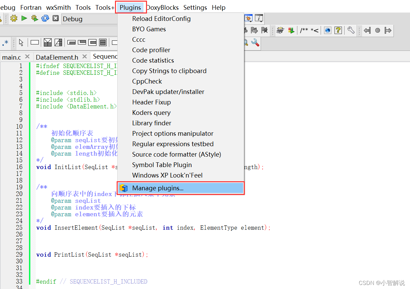Insert a /** block comment
This screenshot has height=289, width=410.
click(x=304, y=31)
